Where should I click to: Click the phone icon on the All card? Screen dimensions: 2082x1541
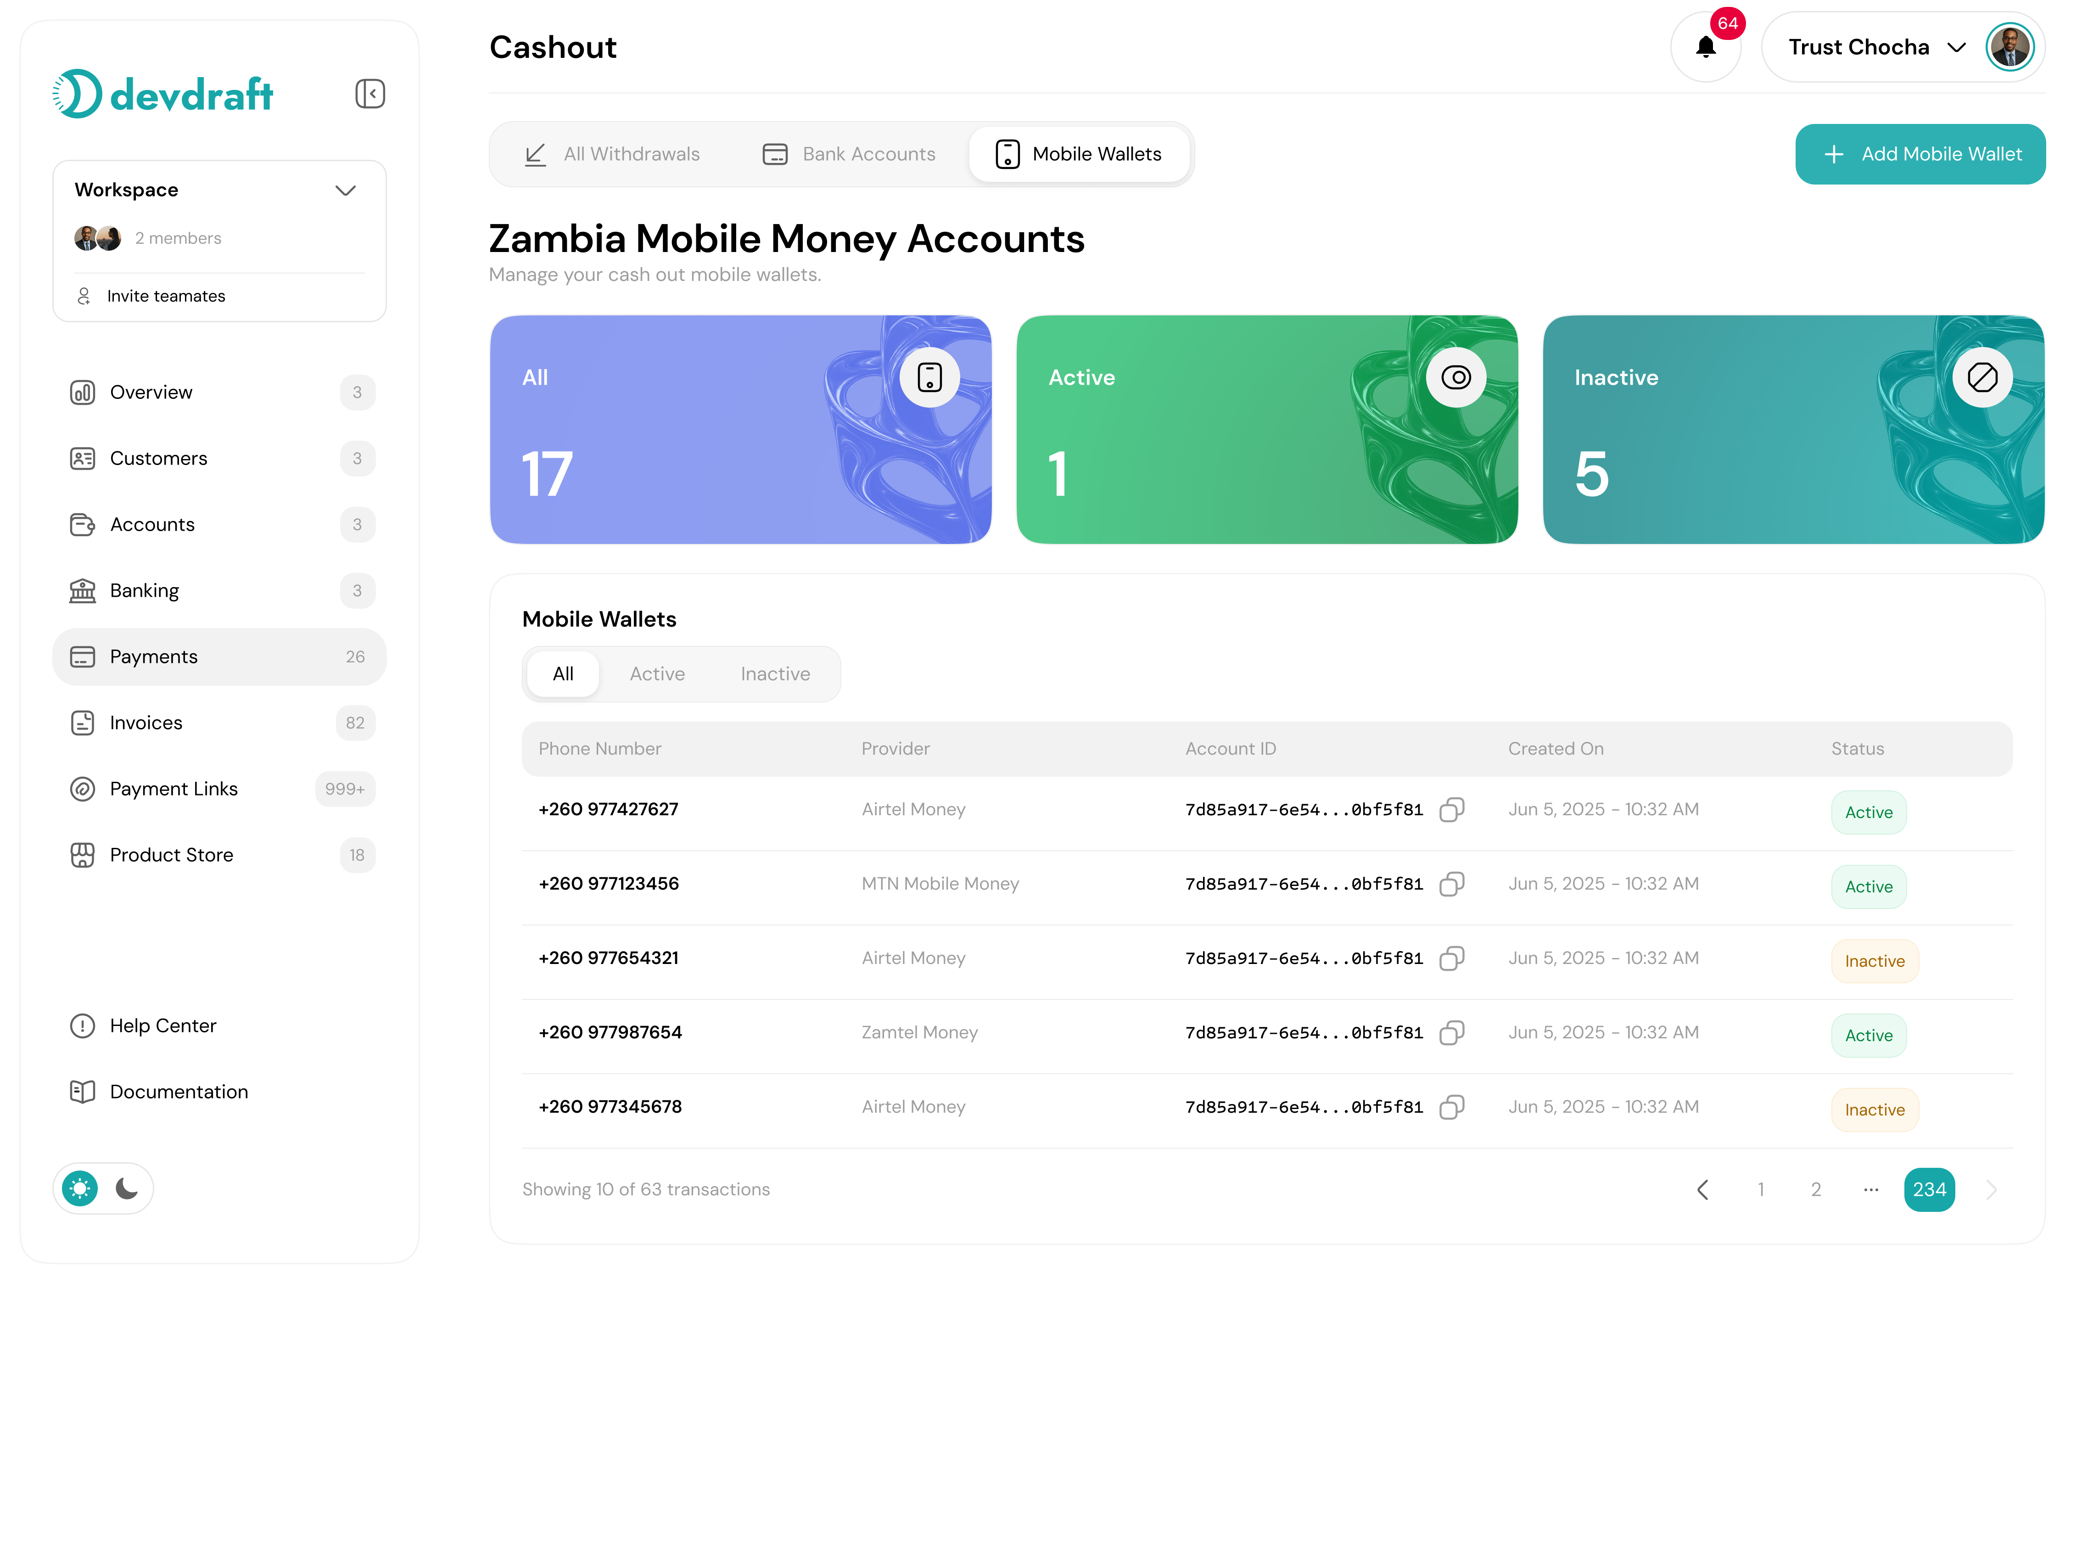coord(929,377)
